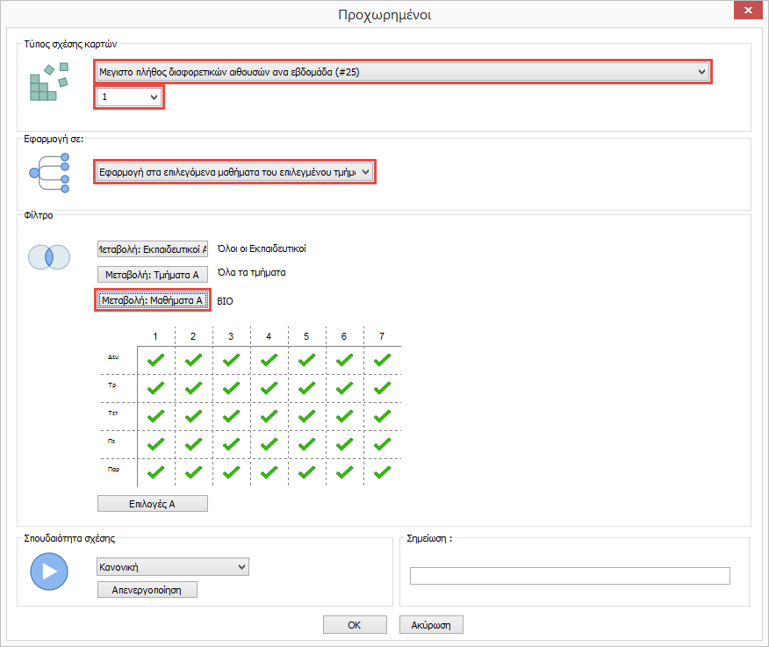Image resolution: width=769 pixels, height=647 pixels.
Task: Select column header 4 in timetable grid
Action: pyautogui.click(x=269, y=336)
